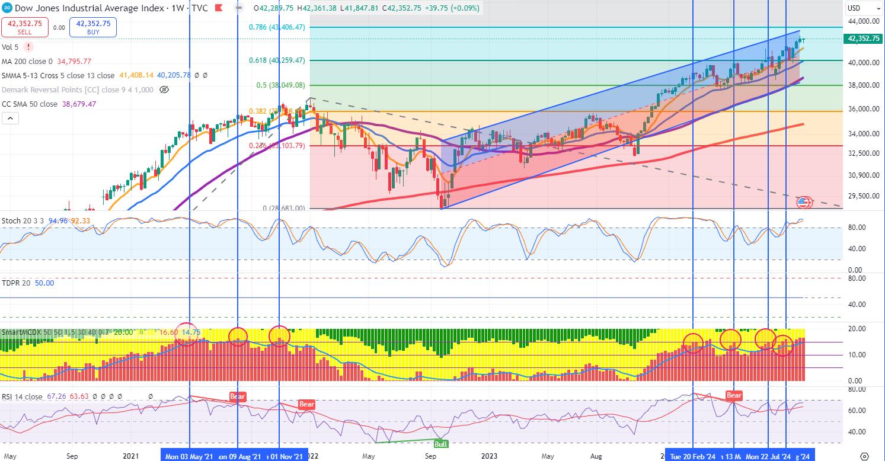This screenshot has width=885, height=461.
Task: Select the Stoch 20 3 3 indicator legend
Action: coord(23,221)
